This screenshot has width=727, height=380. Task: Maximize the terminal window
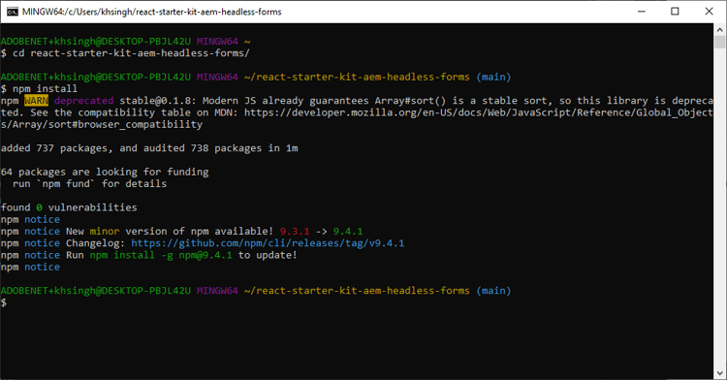pyautogui.click(x=675, y=12)
